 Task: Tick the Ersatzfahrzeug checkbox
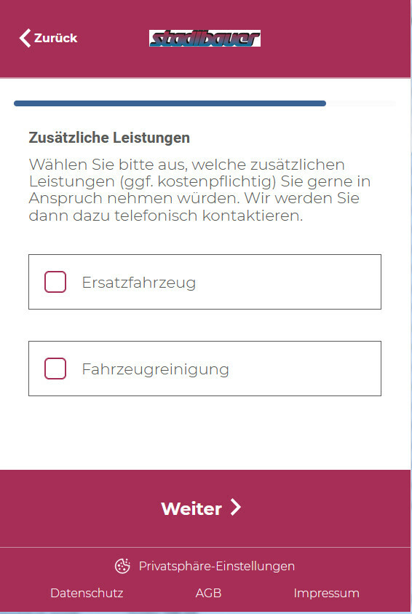tap(55, 282)
